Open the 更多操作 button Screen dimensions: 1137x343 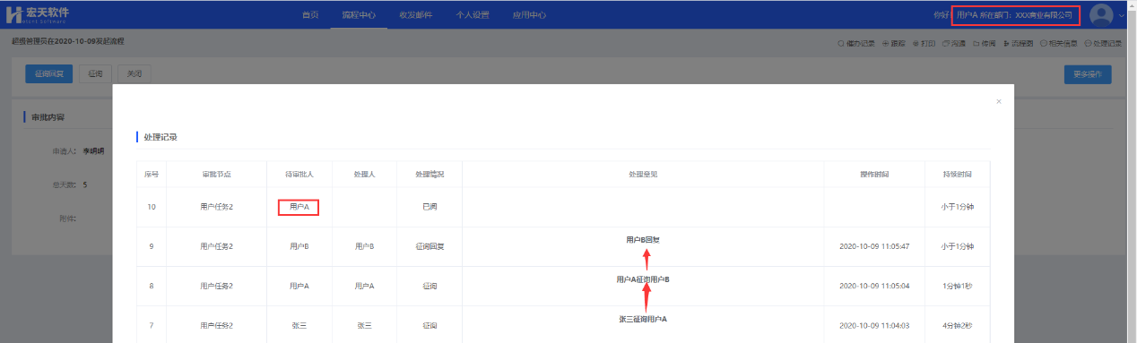point(1088,74)
